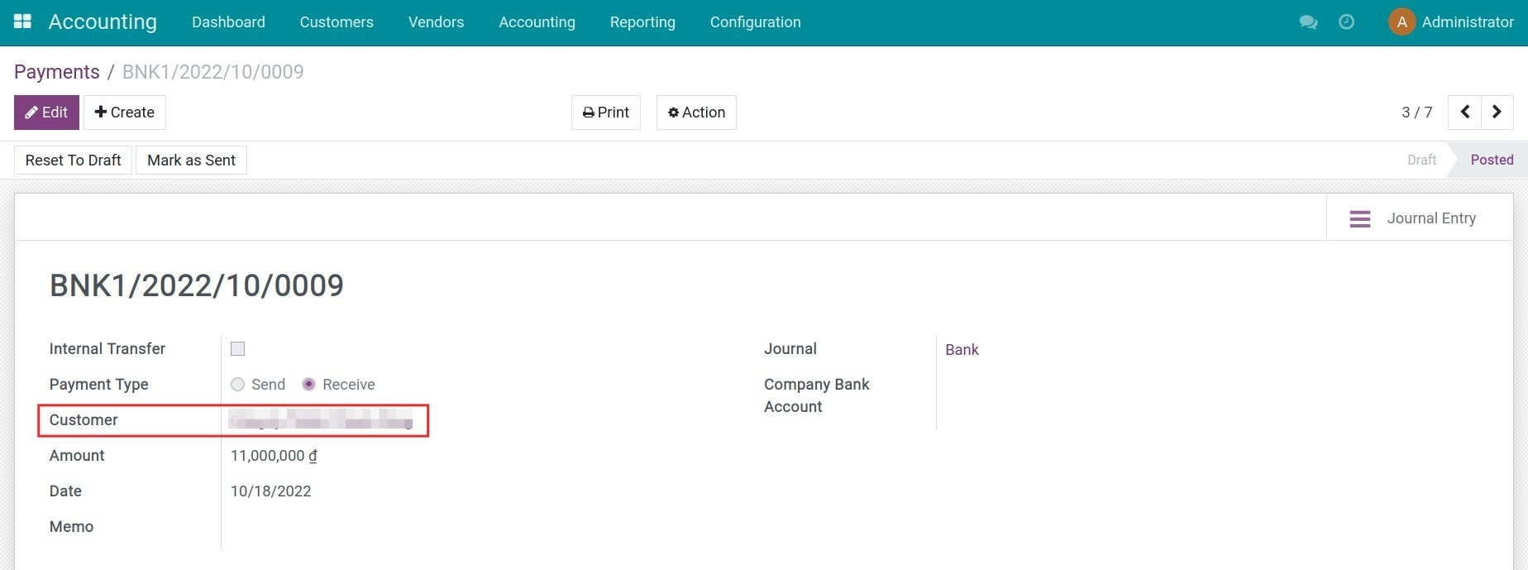Click the date 10/18/2022 value

[271, 491]
